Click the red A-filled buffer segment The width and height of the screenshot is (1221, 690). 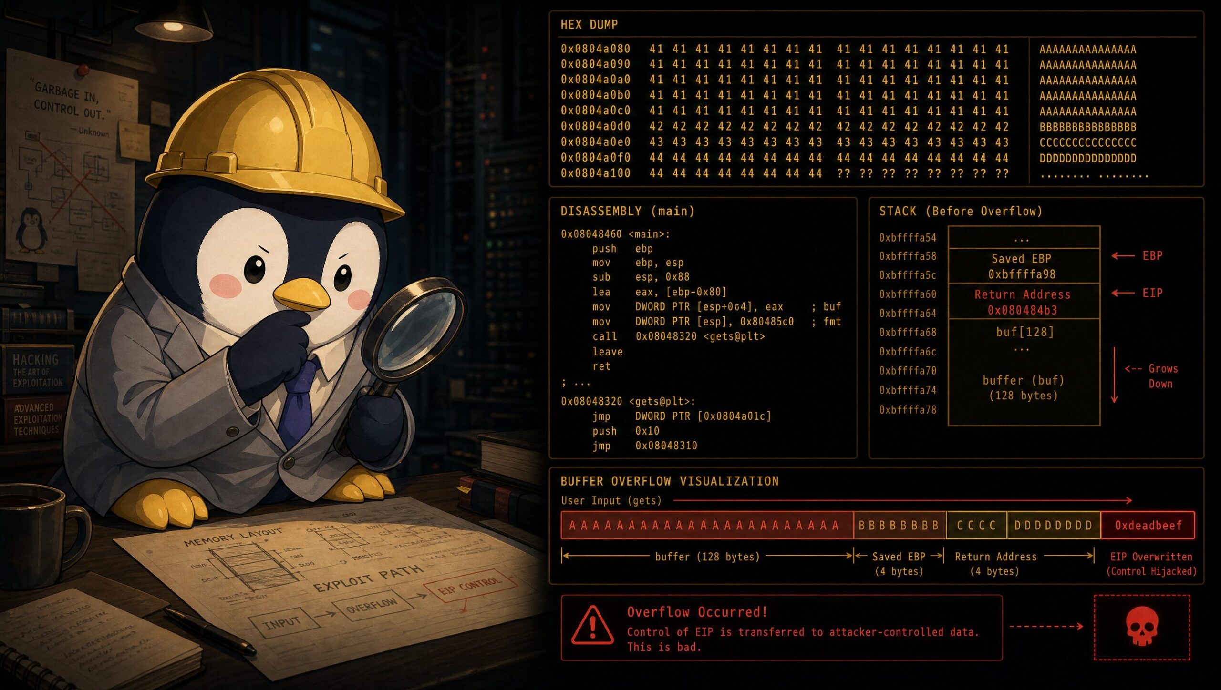point(707,525)
